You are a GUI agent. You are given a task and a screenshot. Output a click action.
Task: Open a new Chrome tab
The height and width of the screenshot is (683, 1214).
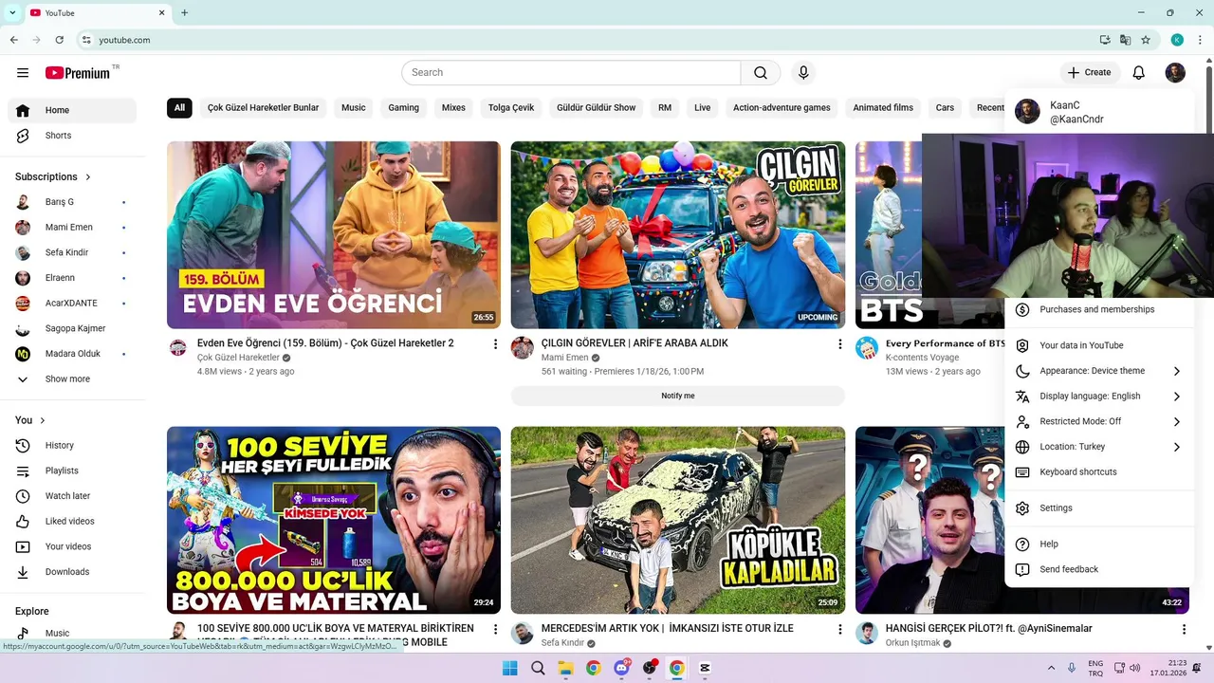[184, 13]
